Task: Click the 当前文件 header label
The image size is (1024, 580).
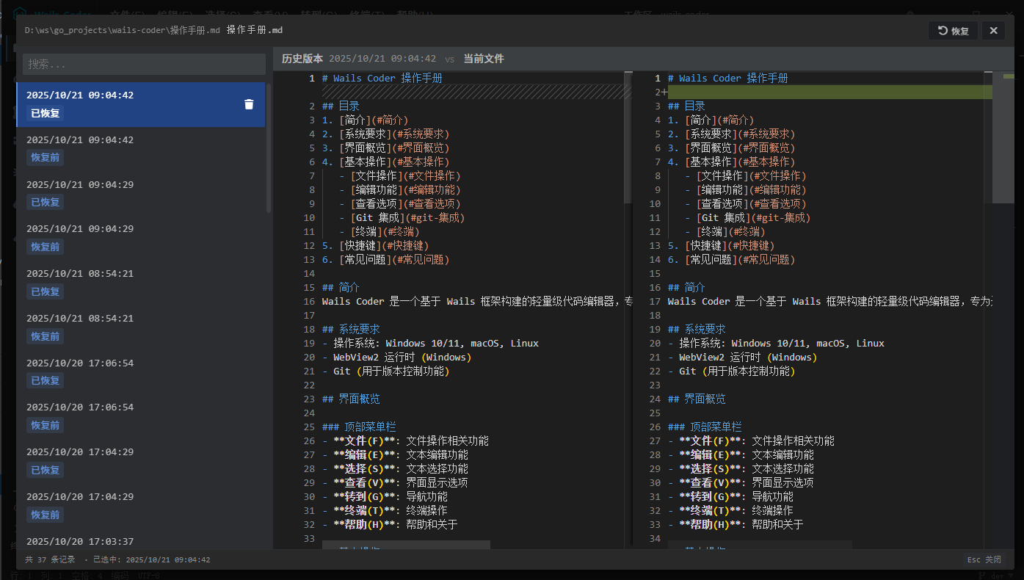Action: click(x=484, y=59)
